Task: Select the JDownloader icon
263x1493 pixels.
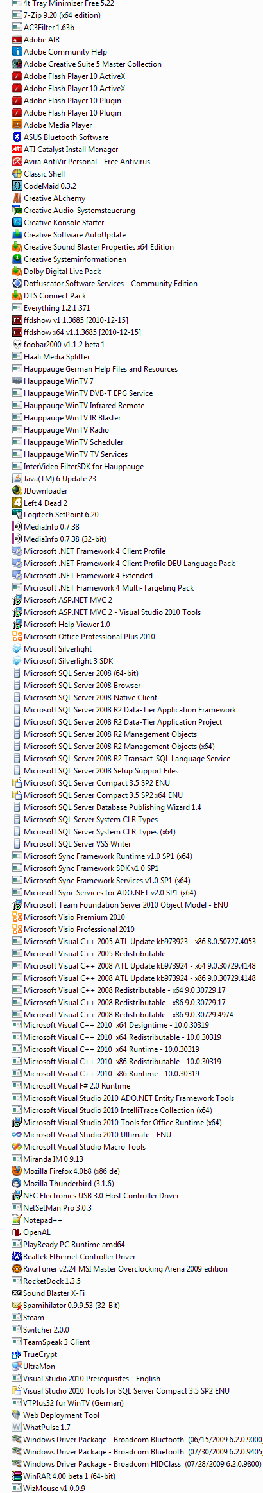Action: pyautogui.click(x=17, y=491)
